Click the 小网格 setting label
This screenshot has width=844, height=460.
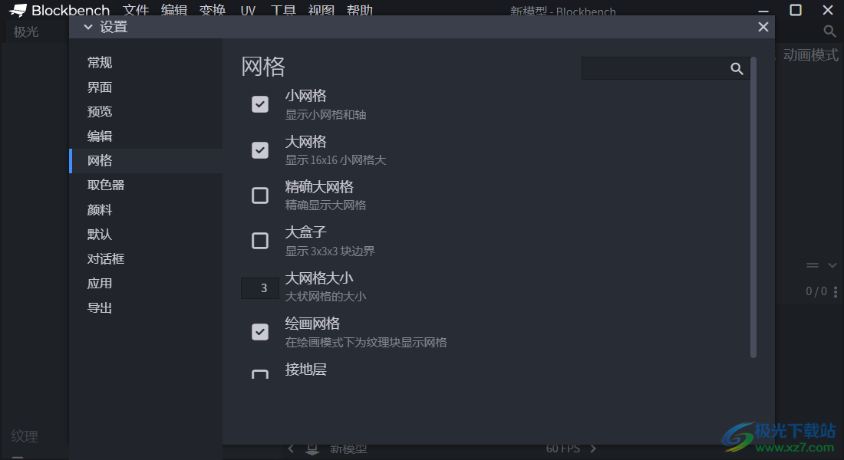[x=305, y=96]
